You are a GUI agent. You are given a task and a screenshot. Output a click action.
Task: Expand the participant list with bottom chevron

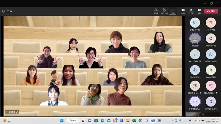point(203,114)
